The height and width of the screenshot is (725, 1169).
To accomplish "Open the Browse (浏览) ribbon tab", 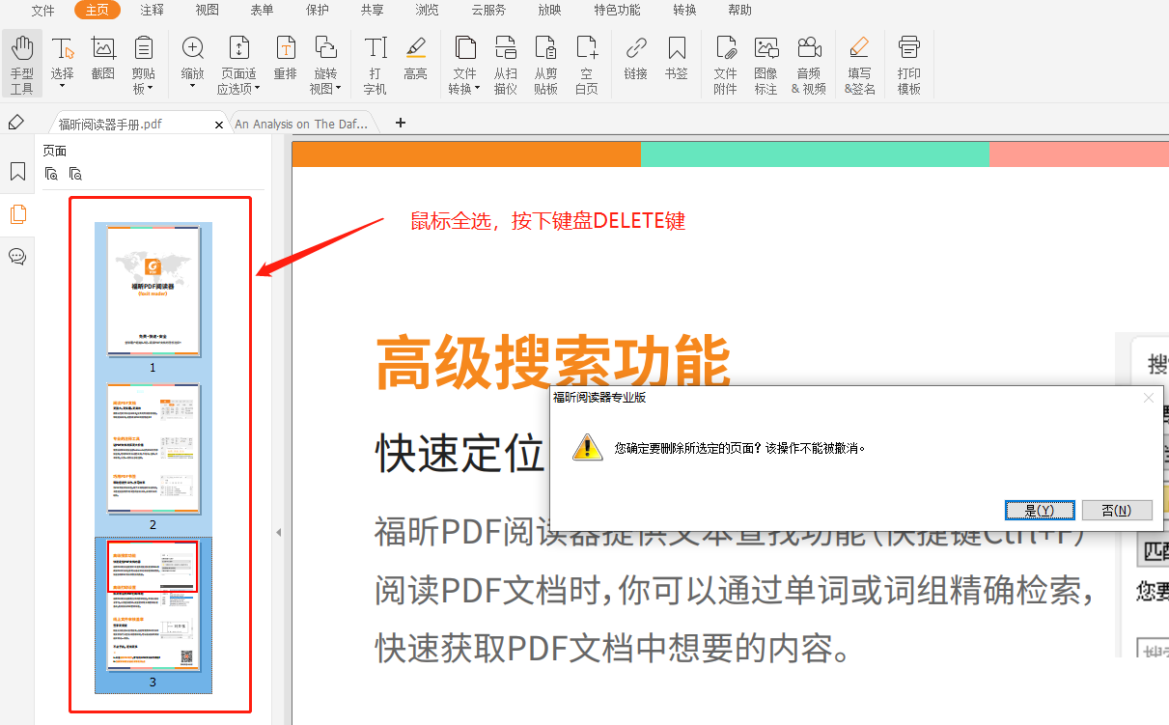I will (427, 11).
